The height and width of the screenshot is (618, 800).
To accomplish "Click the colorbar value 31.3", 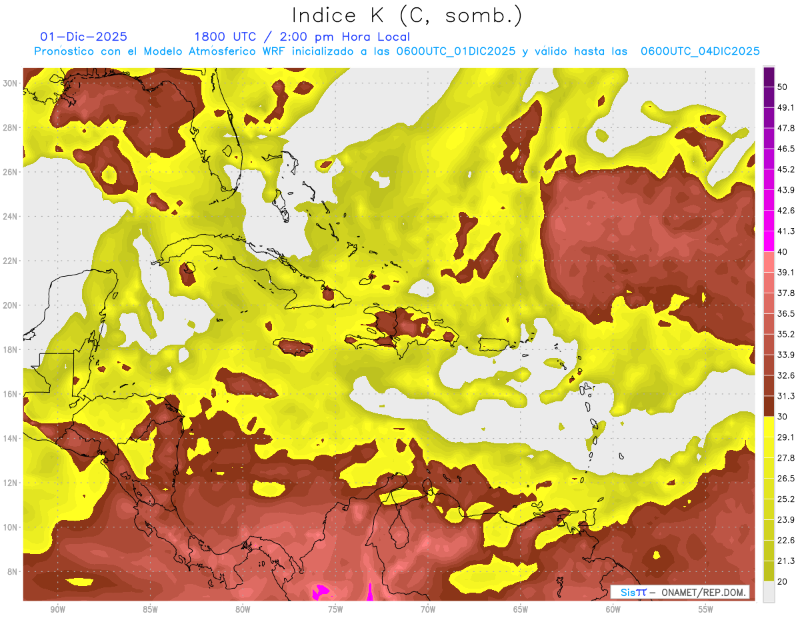I will [786, 396].
